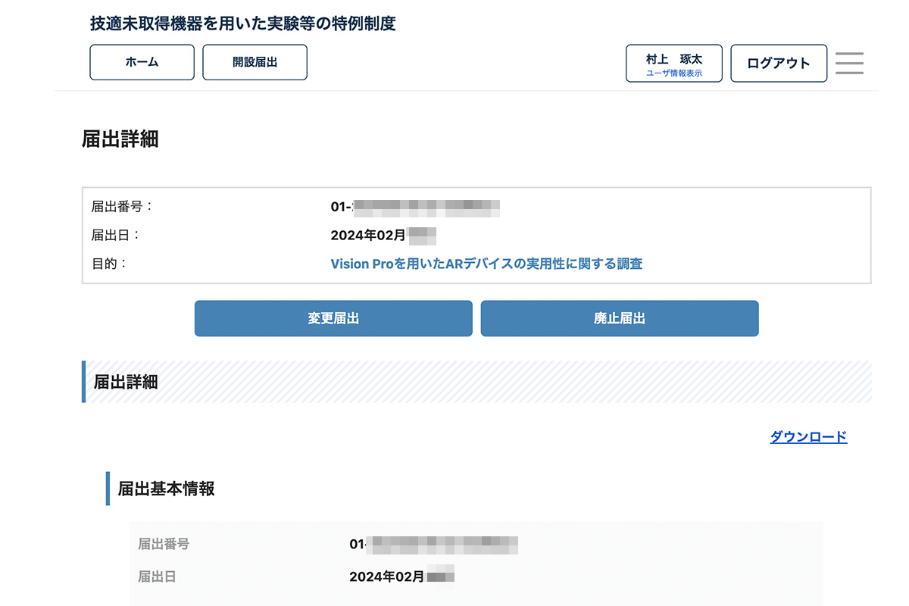Click the striped 届出詳細 section header
The image size is (909, 606).
point(126,382)
